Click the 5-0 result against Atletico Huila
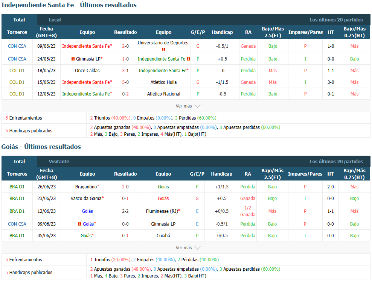This screenshot has height=282, width=372. [125, 82]
